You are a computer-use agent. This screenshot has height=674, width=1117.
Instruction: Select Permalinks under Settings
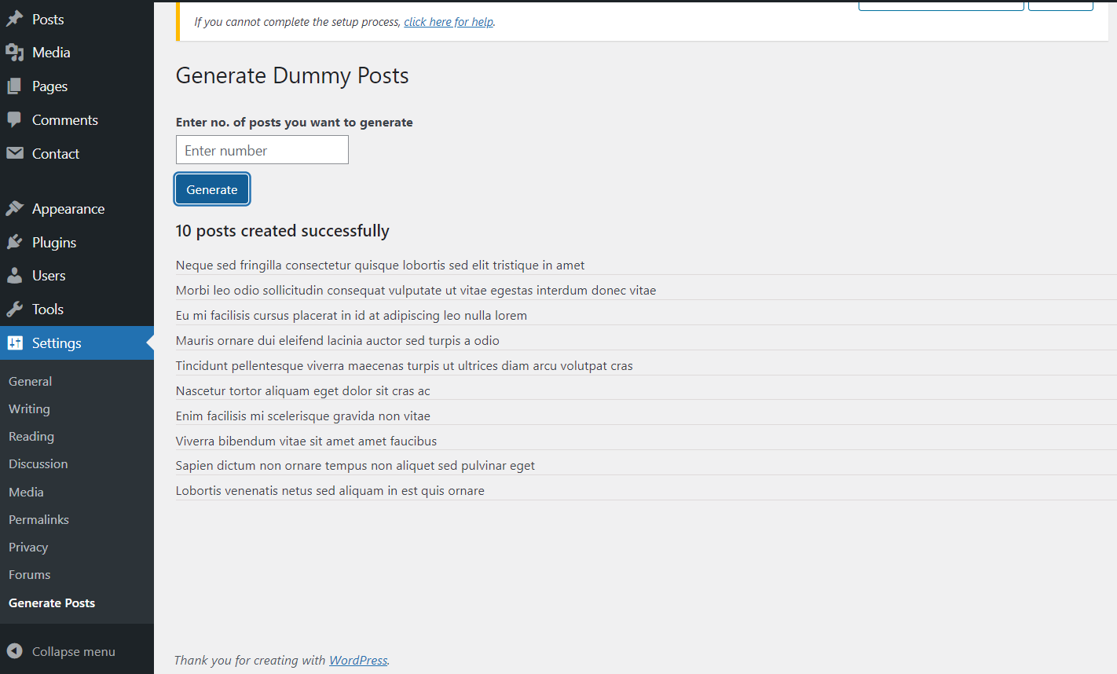[38, 519]
